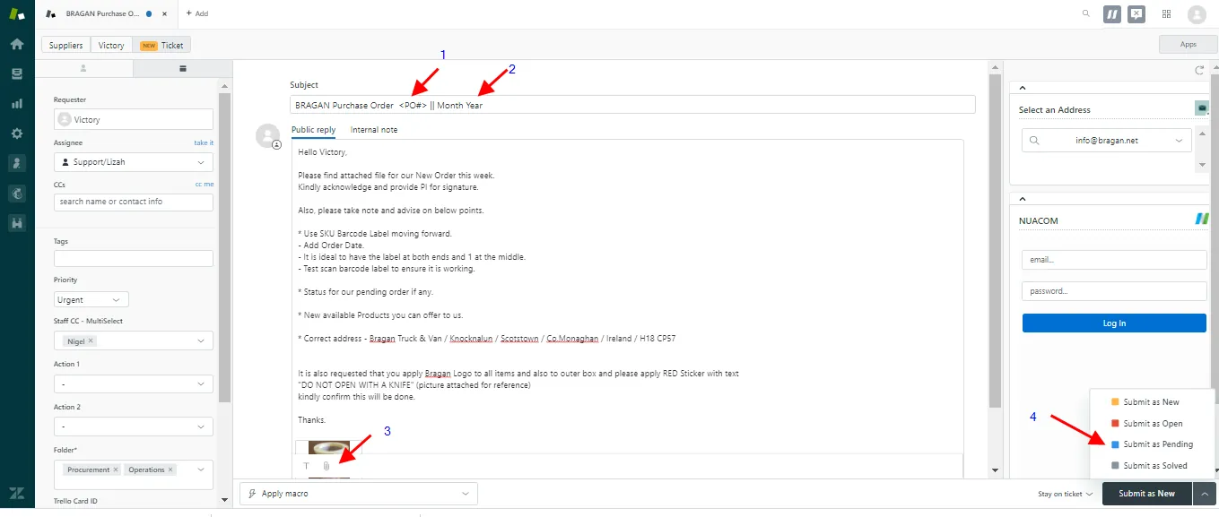Open the Action 2 dropdown
This screenshot has width=1219, height=517.
pos(134,427)
